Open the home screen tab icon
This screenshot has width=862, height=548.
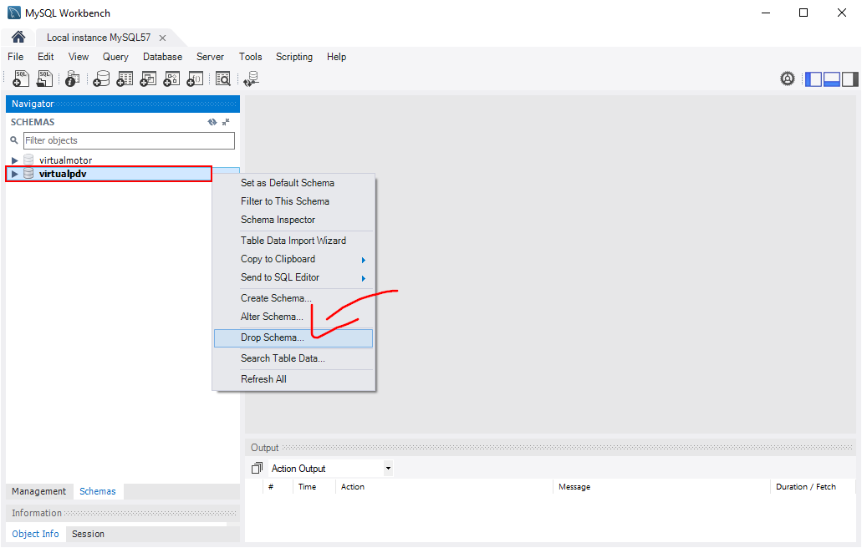coord(18,37)
